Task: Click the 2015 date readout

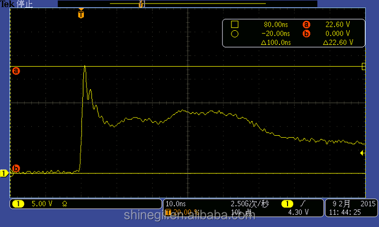Action: pyautogui.click(x=368, y=204)
